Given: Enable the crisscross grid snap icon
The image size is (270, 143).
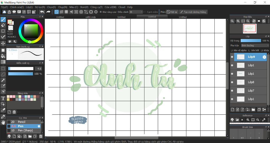Looking at the screenshot, I should 66,12.
